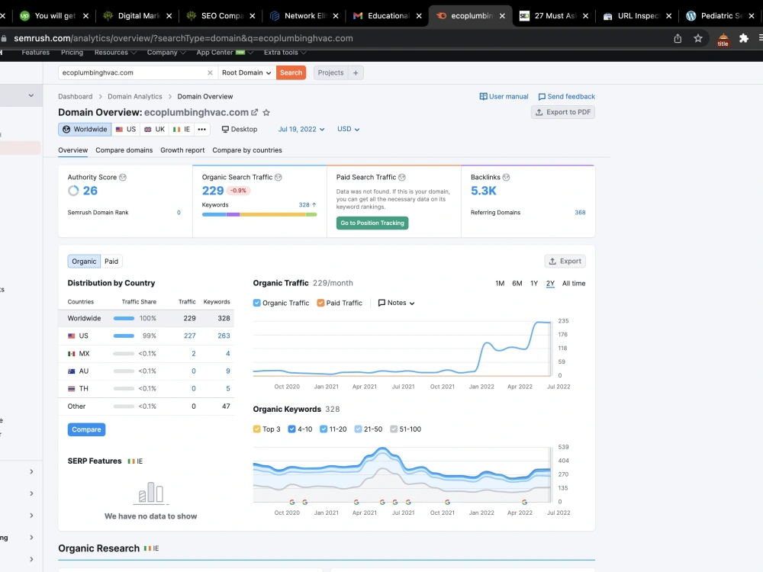Screen dimensions: 763x572
Task: Switch to the Educational Gmail browser tab
Action: click(x=388, y=15)
